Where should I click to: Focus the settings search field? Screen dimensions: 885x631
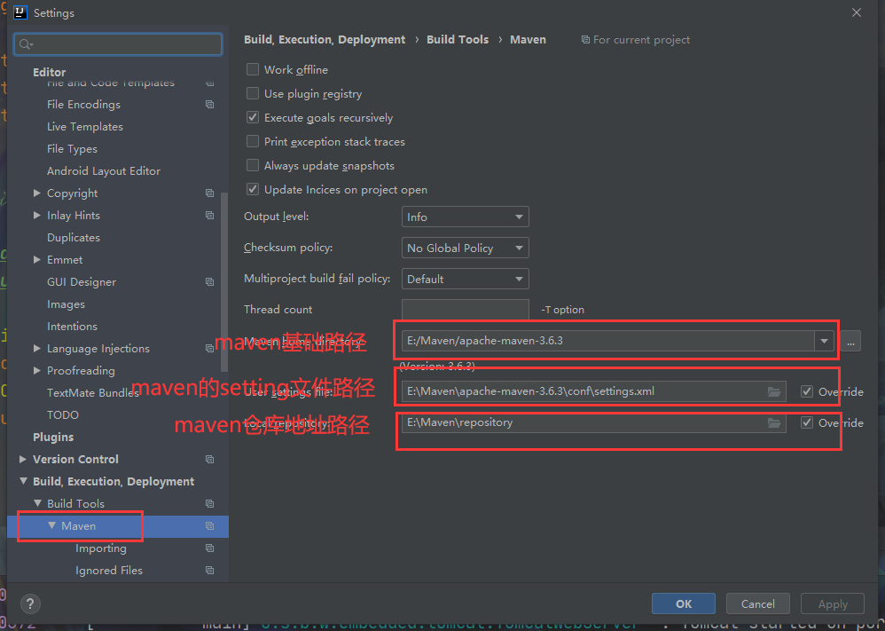coord(118,44)
